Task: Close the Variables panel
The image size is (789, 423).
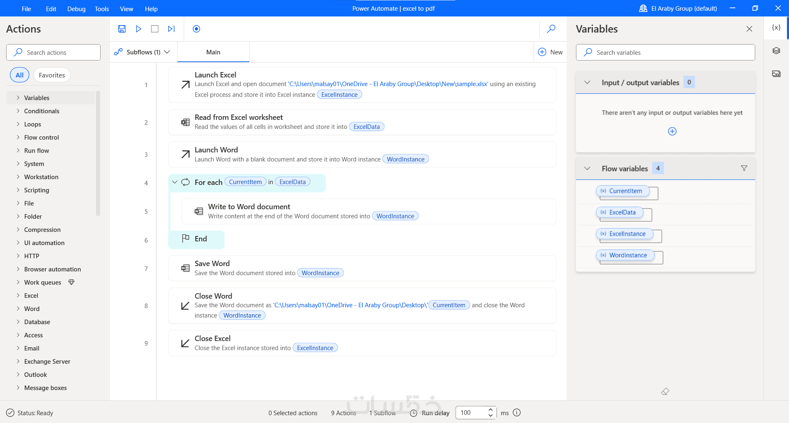Action: [x=749, y=29]
